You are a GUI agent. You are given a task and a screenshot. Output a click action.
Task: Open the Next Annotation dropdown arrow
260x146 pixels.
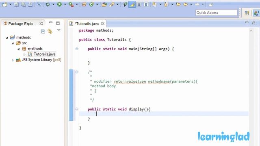(x=160, y=4)
